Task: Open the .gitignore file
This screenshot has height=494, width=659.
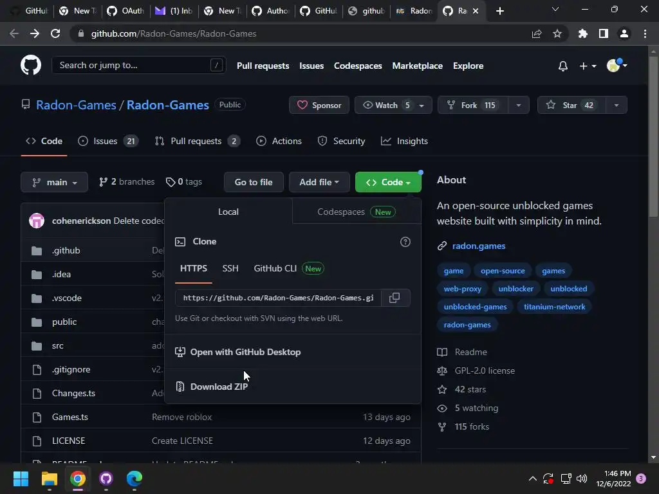Action: coord(71,370)
